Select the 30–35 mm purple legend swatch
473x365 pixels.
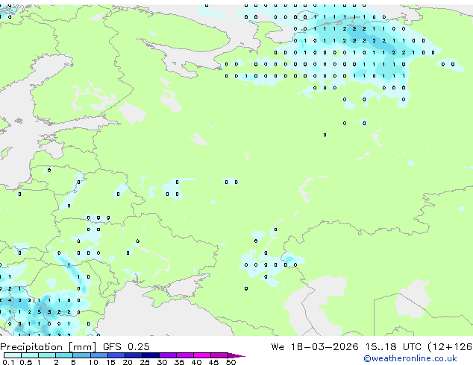tap(168, 355)
